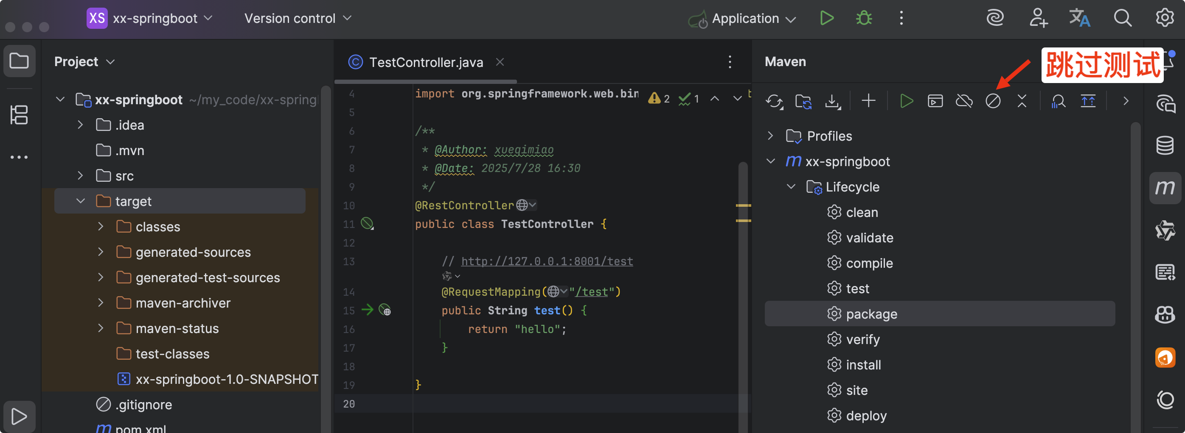This screenshot has width=1185, height=433.
Task: Click Execute Maven Goal icon
Action: tap(935, 101)
